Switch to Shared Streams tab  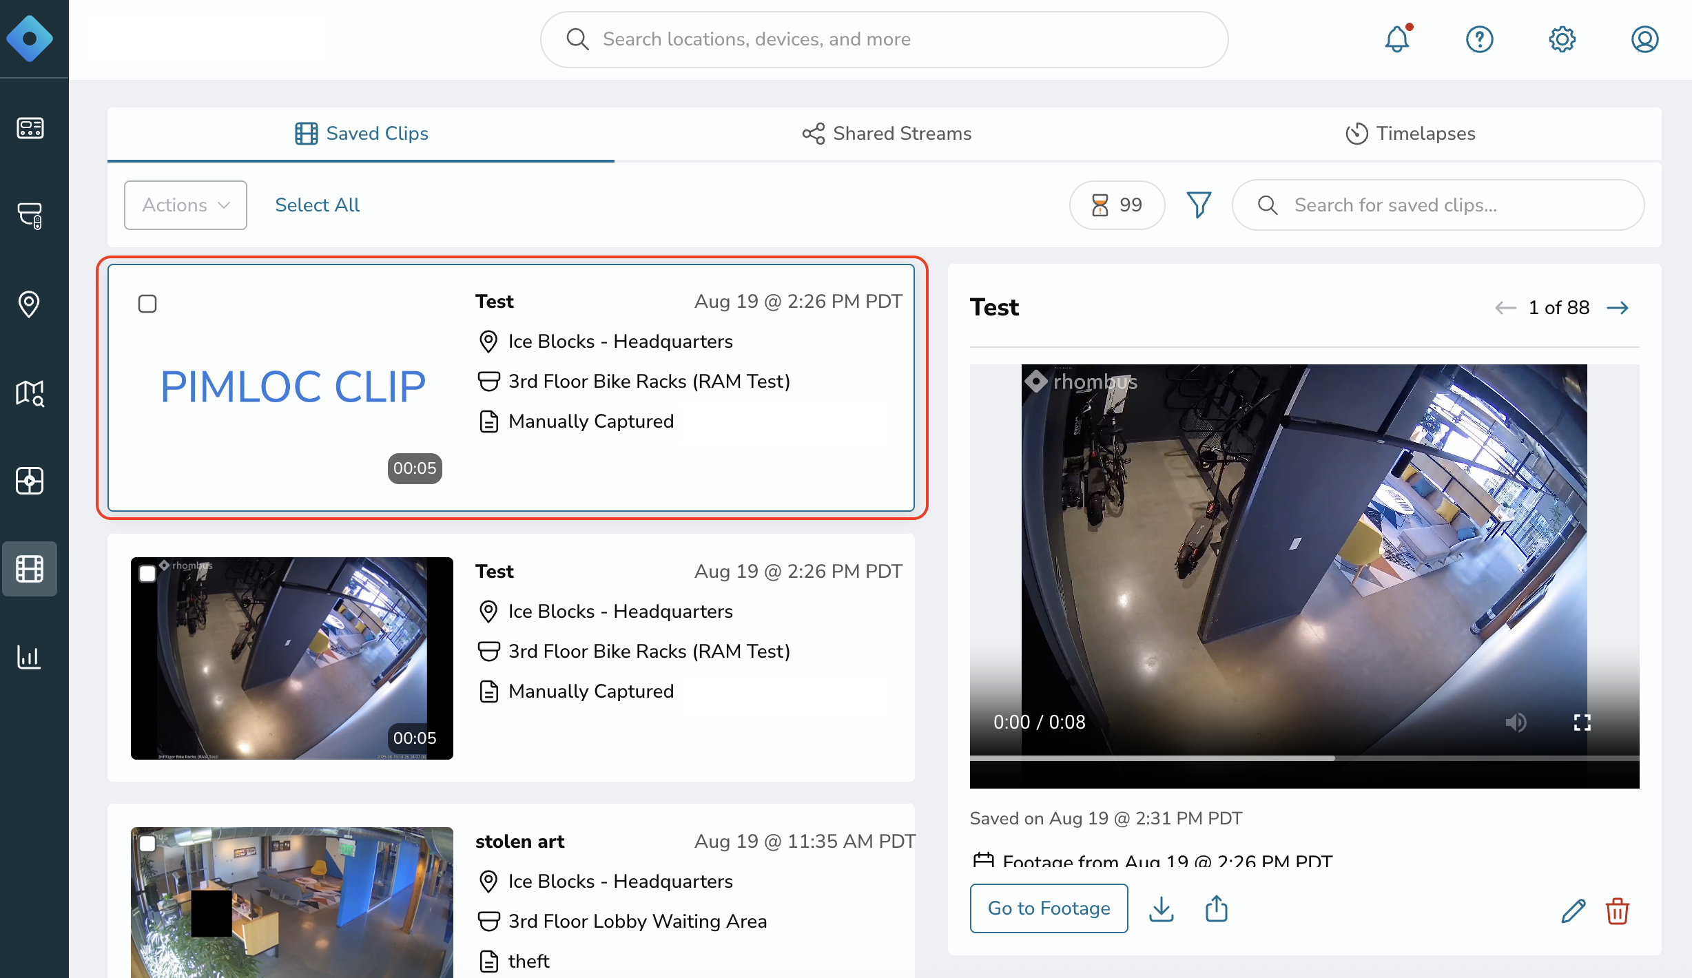pyautogui.click(x=887, y=134)
